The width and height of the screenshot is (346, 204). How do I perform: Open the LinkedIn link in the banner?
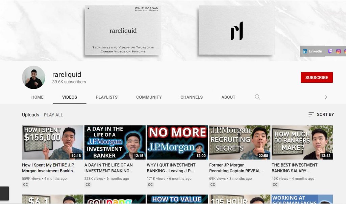pyautogui.click(x=312, y=51)
